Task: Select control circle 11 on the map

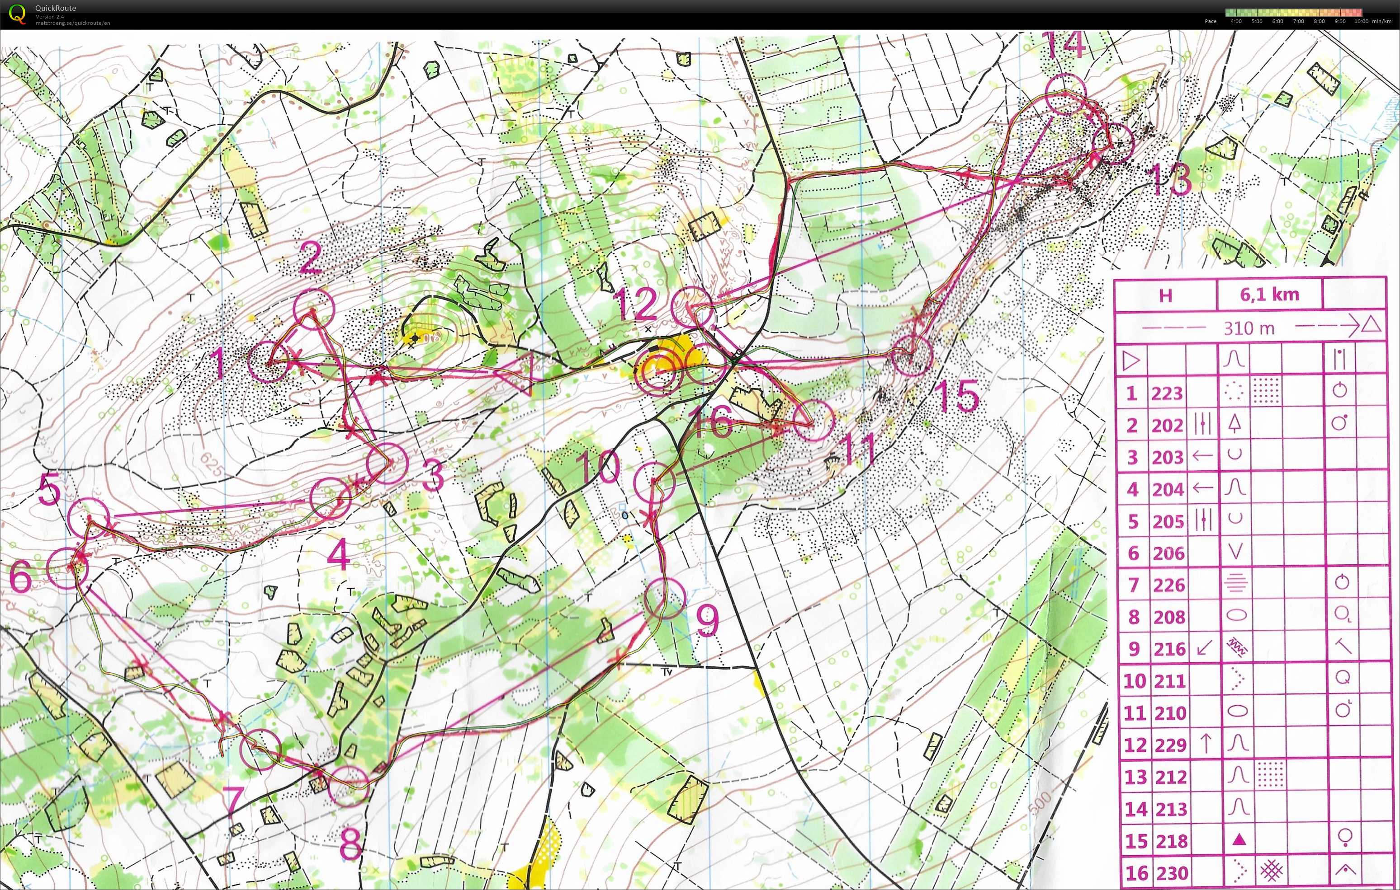Action: pyautogui.click(x=814, y=420)
